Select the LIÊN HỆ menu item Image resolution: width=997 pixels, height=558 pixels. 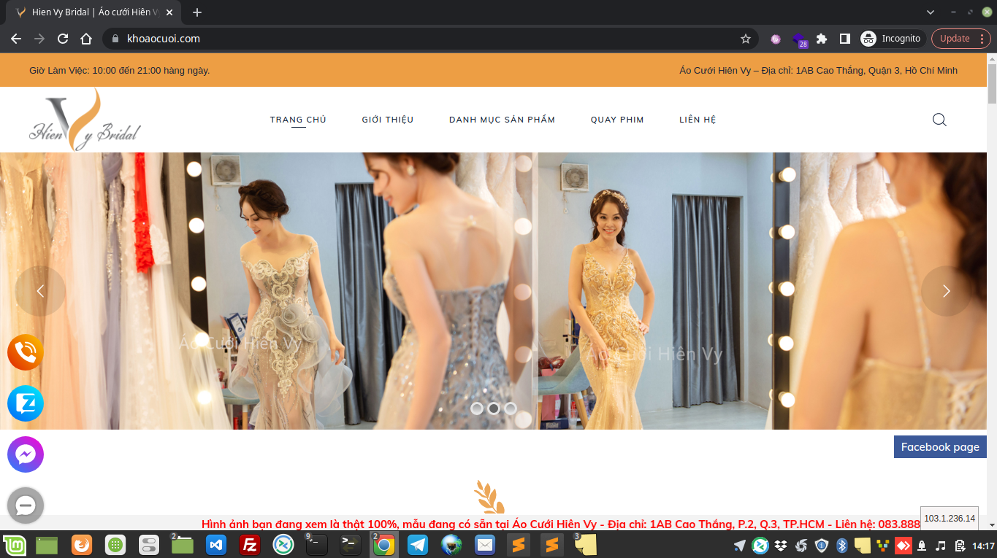point(697,119)
